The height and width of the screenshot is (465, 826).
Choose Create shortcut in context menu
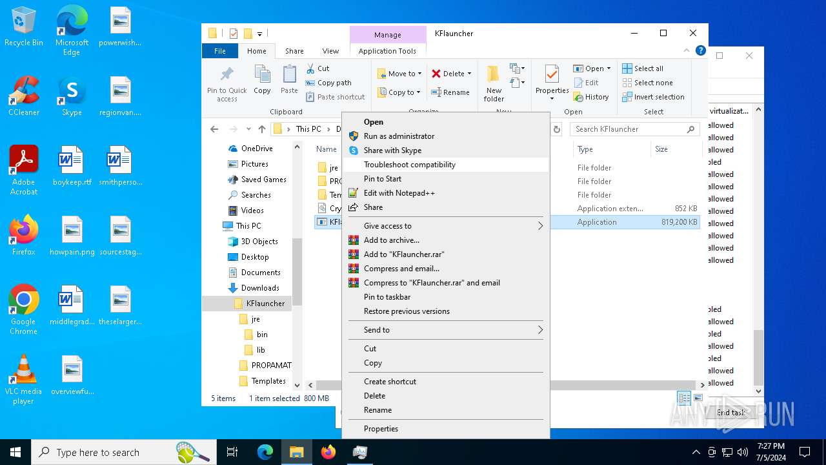[x=446, y=382]
